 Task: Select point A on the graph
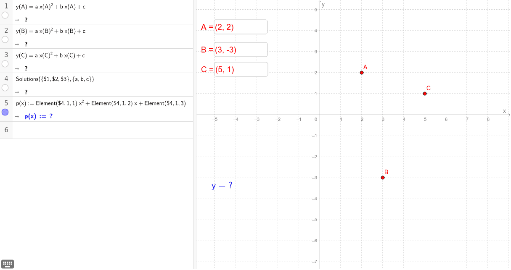pyautogui.click(x=362, y=73)
